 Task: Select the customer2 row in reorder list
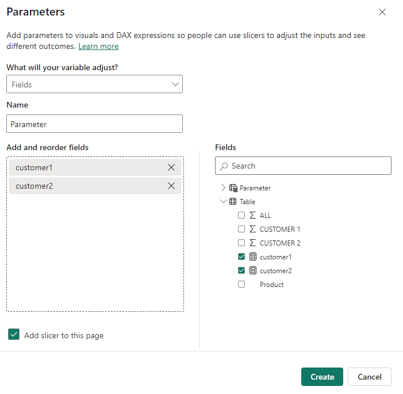point(95,186)
